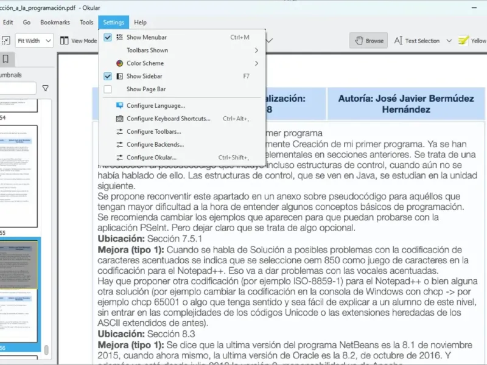
Task: Click the fit page icon left of Fit Width
Action: [6, 41]
